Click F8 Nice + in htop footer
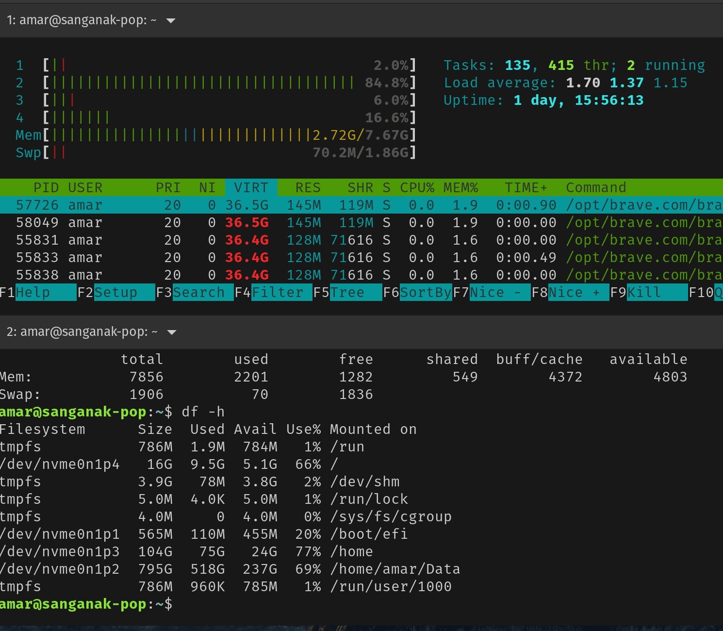This screenshot has height=631, width=723. click(x=570, y=293)
